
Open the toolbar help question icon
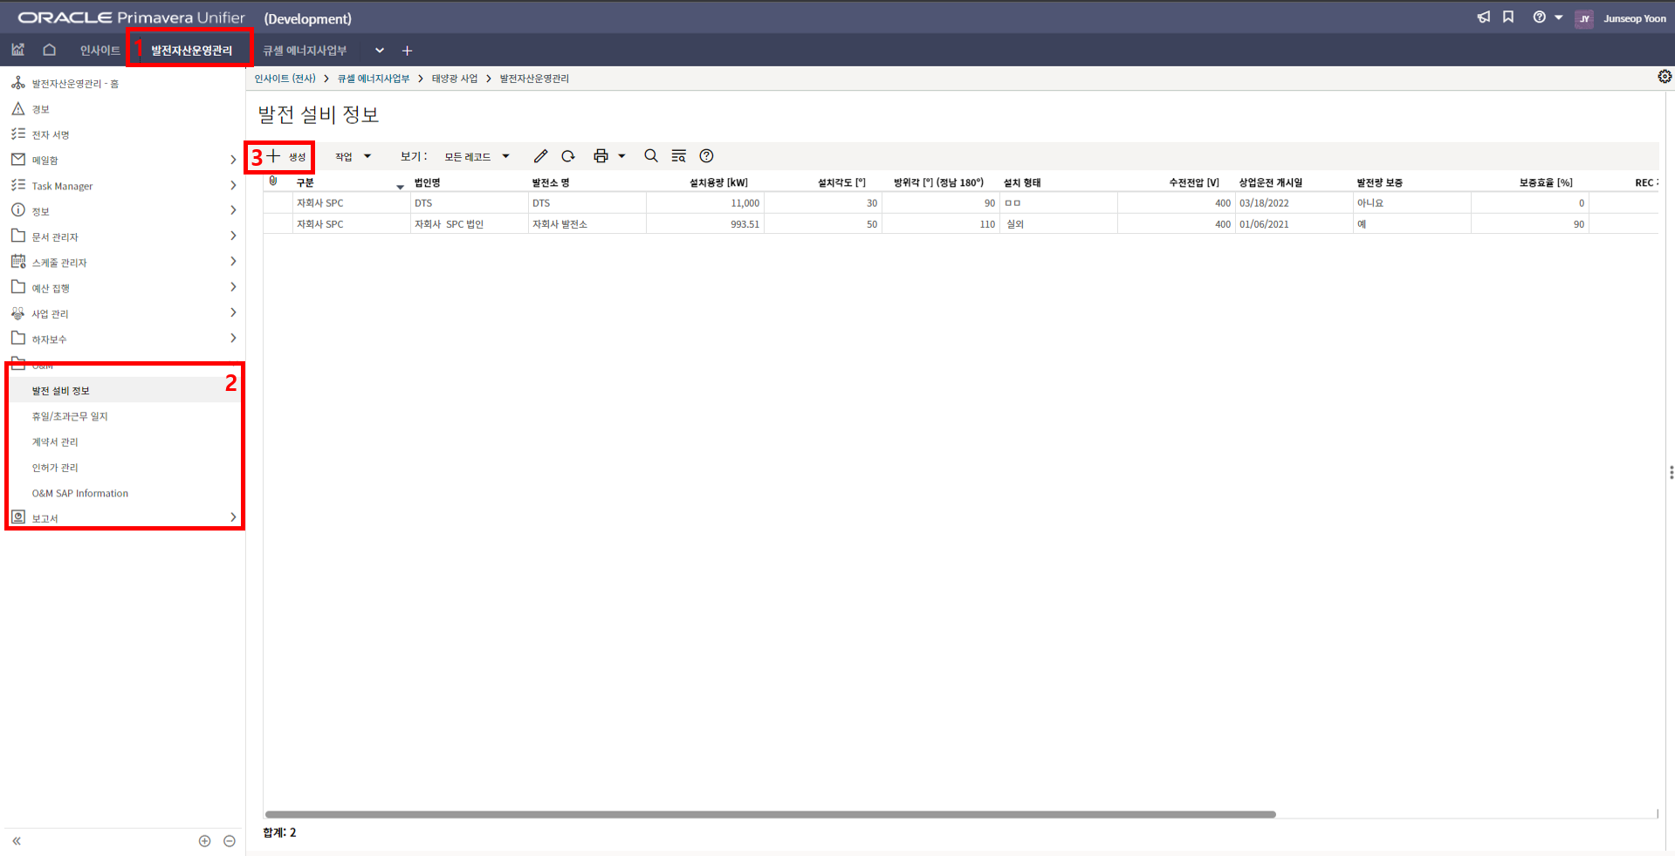(706, 156)
